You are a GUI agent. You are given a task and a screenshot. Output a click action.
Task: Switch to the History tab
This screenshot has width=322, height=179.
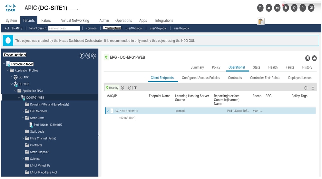(x=307, y=67)
